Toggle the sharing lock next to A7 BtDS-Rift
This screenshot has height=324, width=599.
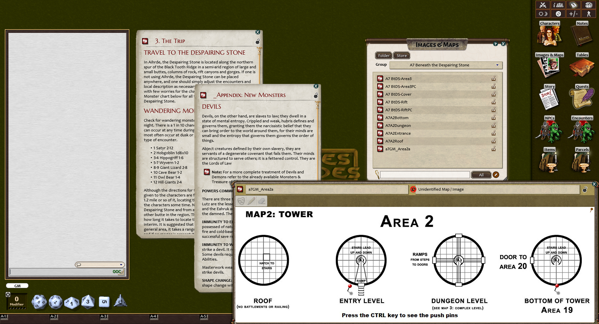point(494,102)
